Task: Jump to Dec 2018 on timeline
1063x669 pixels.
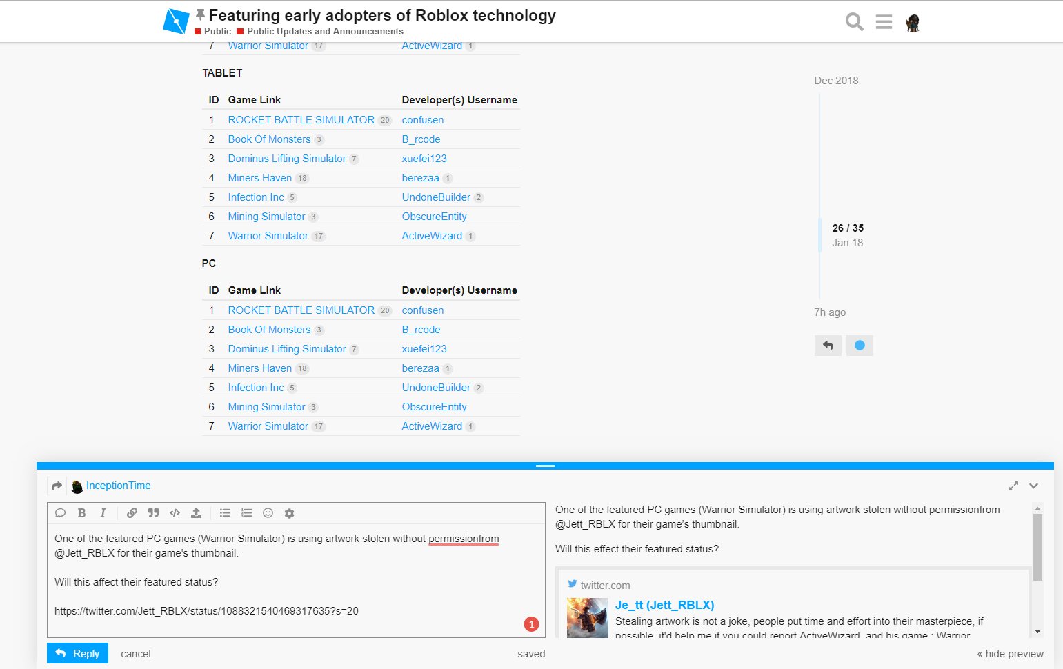Action: pyautogui.click(x=836, y=81)
